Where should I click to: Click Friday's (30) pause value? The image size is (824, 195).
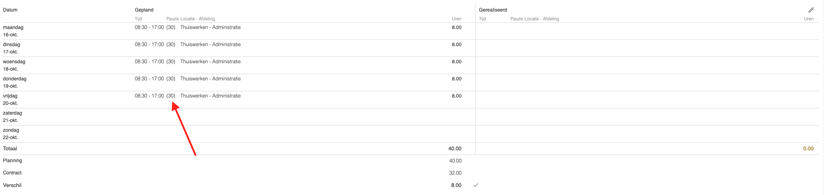pos(171,96)
